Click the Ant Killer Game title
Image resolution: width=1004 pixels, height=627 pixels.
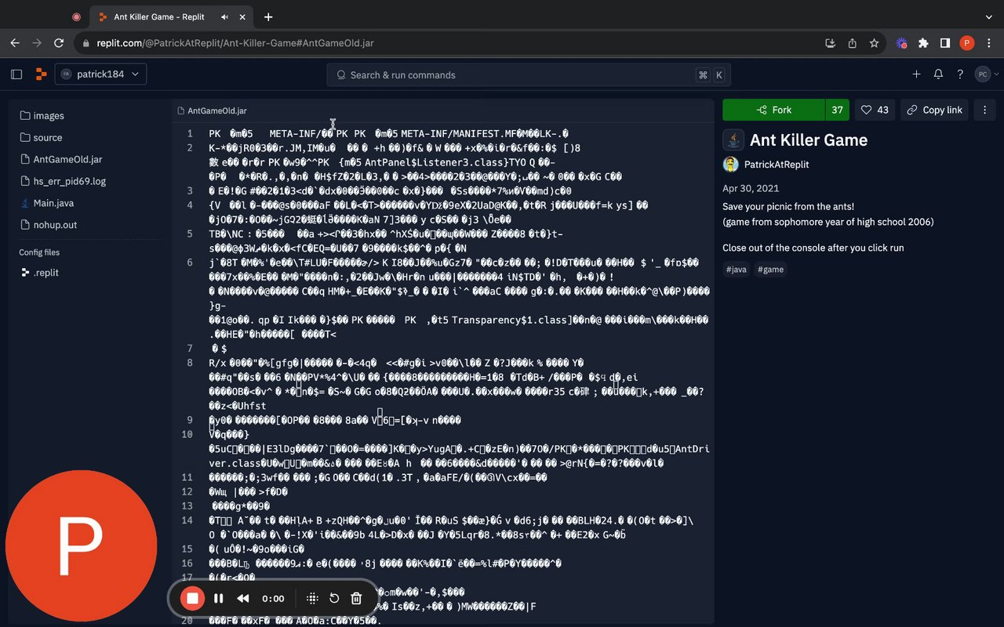809,140
